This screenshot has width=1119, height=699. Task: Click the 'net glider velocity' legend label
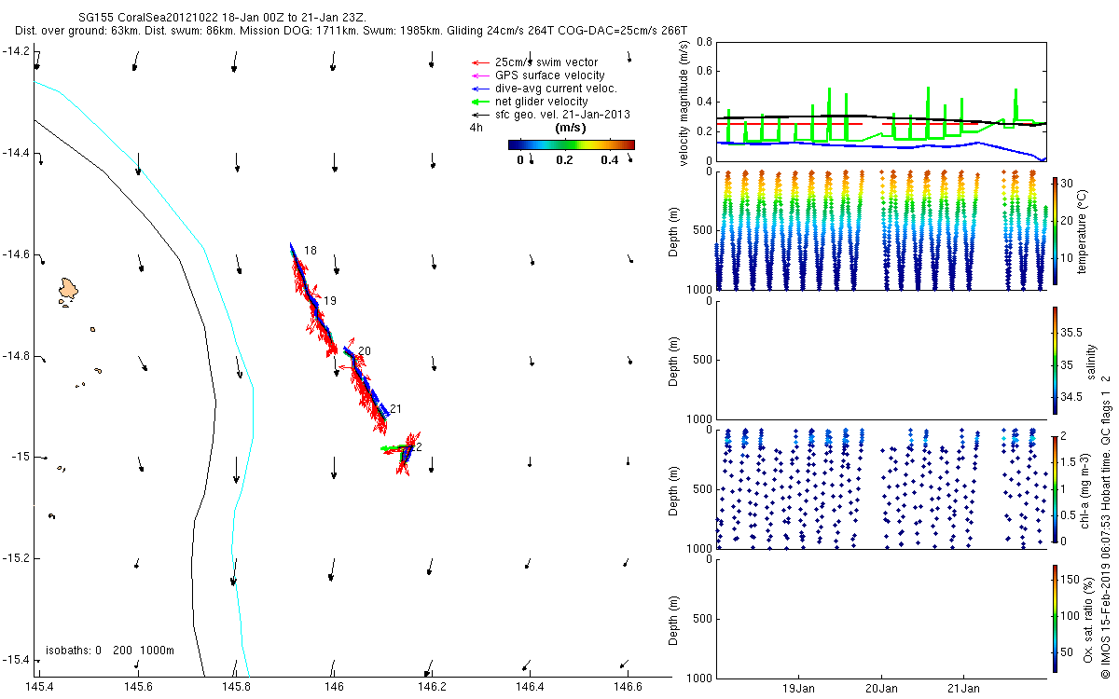(541, 101)
